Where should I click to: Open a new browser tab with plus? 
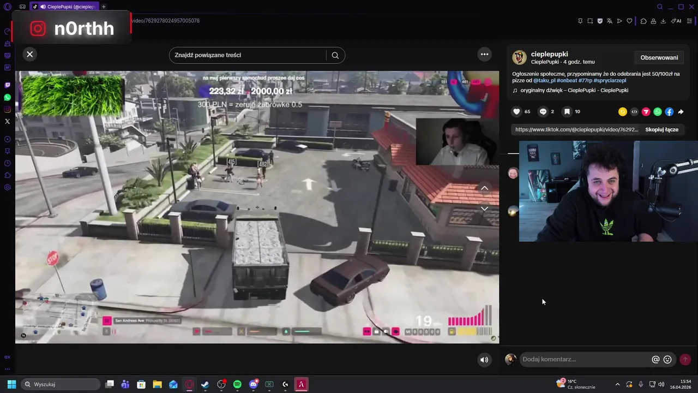click(x=104, y=7)
